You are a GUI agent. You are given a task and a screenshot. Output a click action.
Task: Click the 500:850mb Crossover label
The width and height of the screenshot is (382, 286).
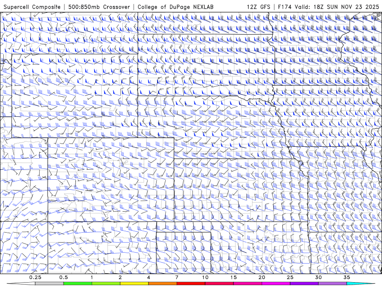click(99, 7)
